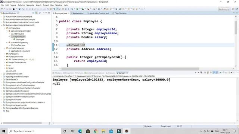Select SpringBeanScopes project in explorer
This screenshot has width=239, height=134.
tap(13, 100)
